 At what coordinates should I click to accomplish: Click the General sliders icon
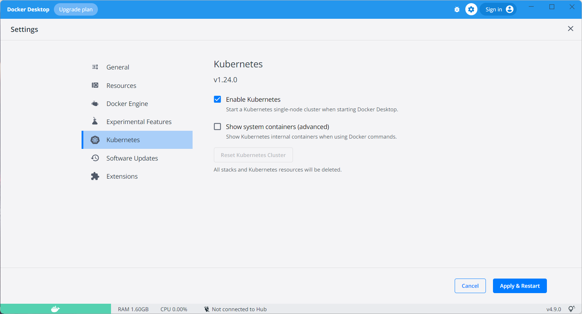point(95,67)
